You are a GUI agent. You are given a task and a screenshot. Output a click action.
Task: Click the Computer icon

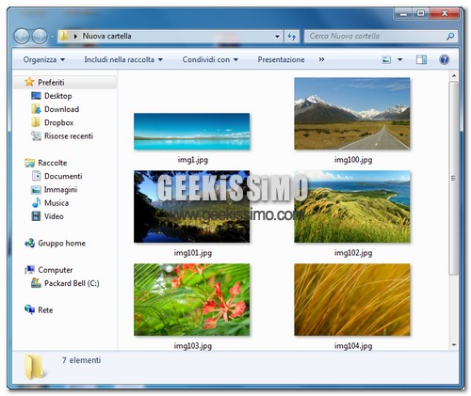tap(29, 270)
